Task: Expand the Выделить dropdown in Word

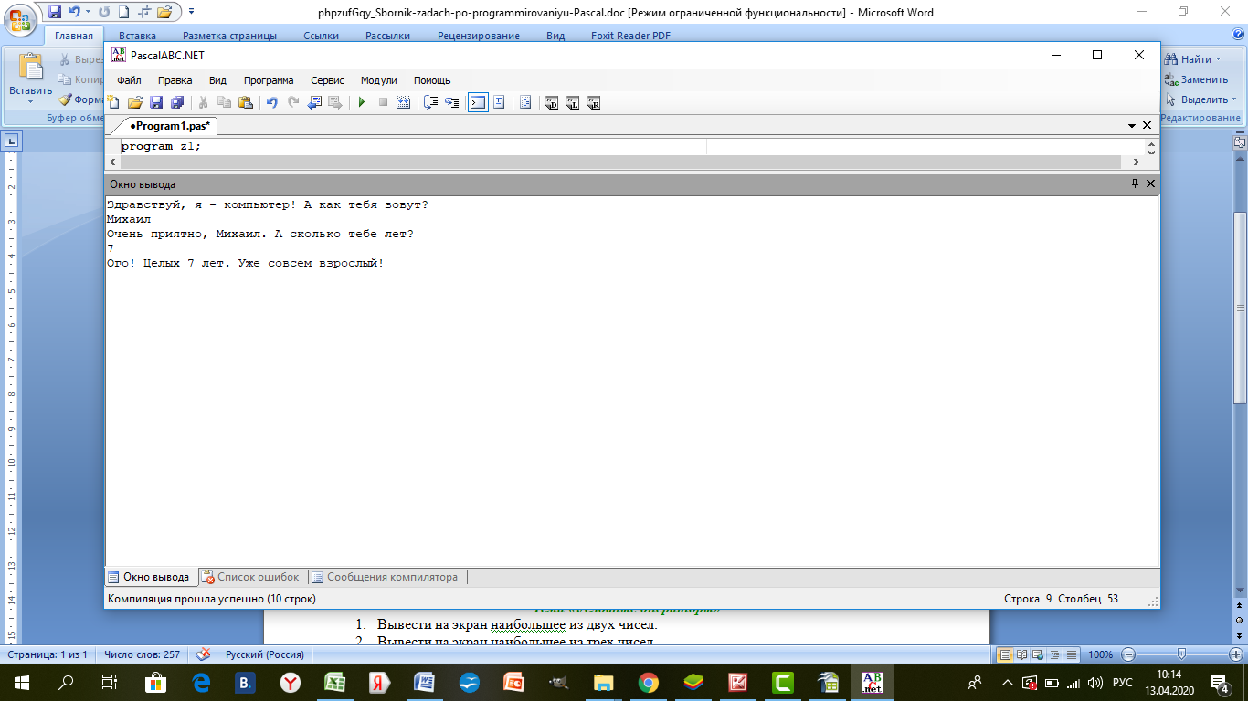Action: click(x=1233, y=99)
